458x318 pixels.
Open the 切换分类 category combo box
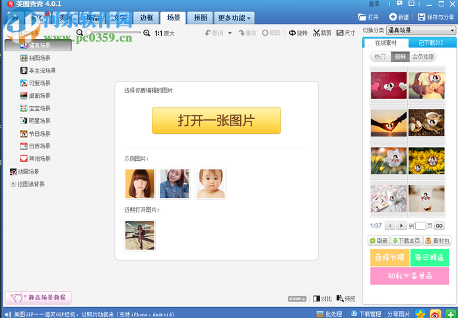coord(421,30)
